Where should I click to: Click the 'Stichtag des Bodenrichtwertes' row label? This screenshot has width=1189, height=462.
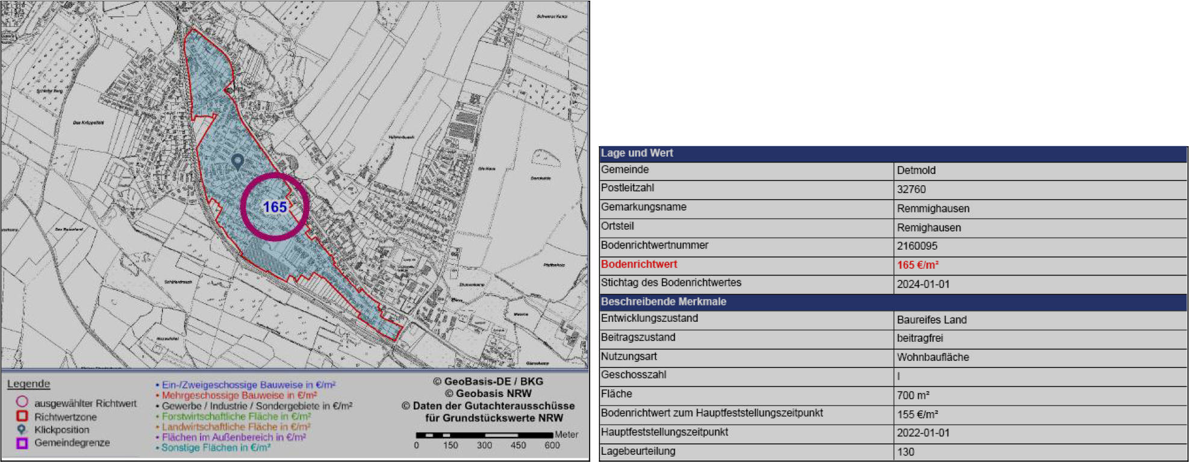point(671,283)
